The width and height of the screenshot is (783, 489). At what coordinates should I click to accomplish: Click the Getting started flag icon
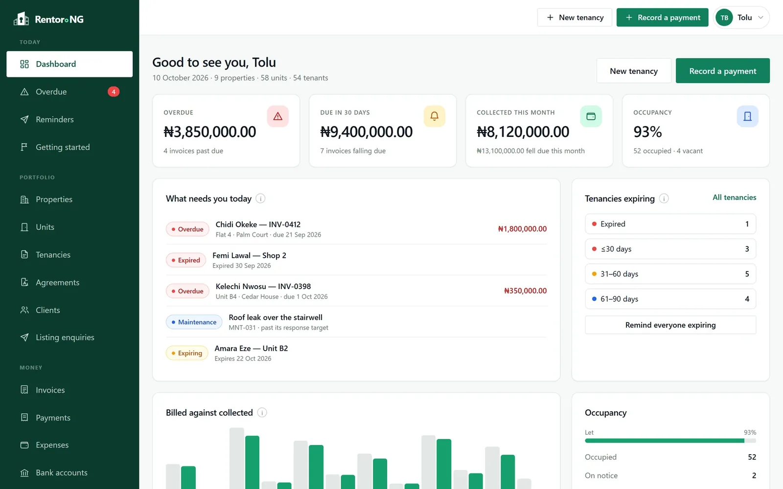(24, 147)
